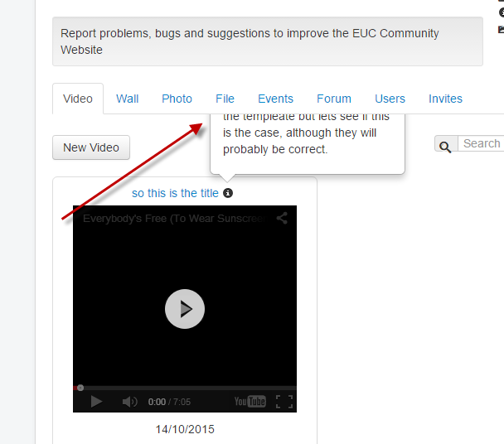This screenshot has width=504, height=444.
Task: Click the magnifier search icon
Action: coord(445,147)
